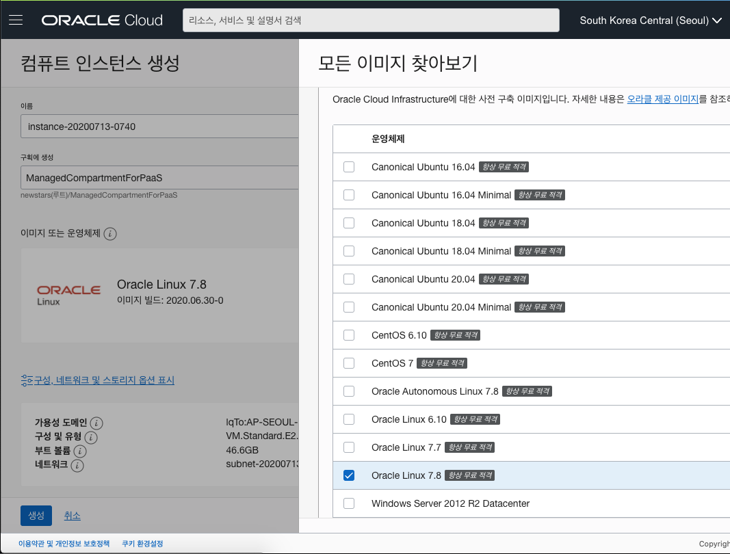Check Canonical Ubuntu 16.04 image
Screen dimensions: 730x554
(349, 167)
